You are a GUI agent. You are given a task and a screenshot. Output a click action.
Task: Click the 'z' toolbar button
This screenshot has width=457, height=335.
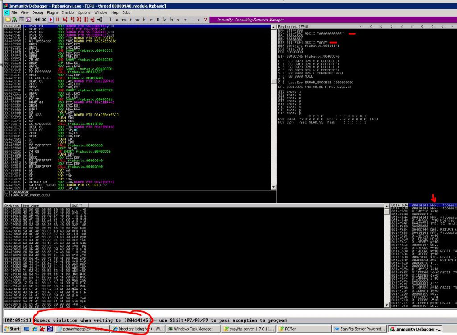point(178,20)
